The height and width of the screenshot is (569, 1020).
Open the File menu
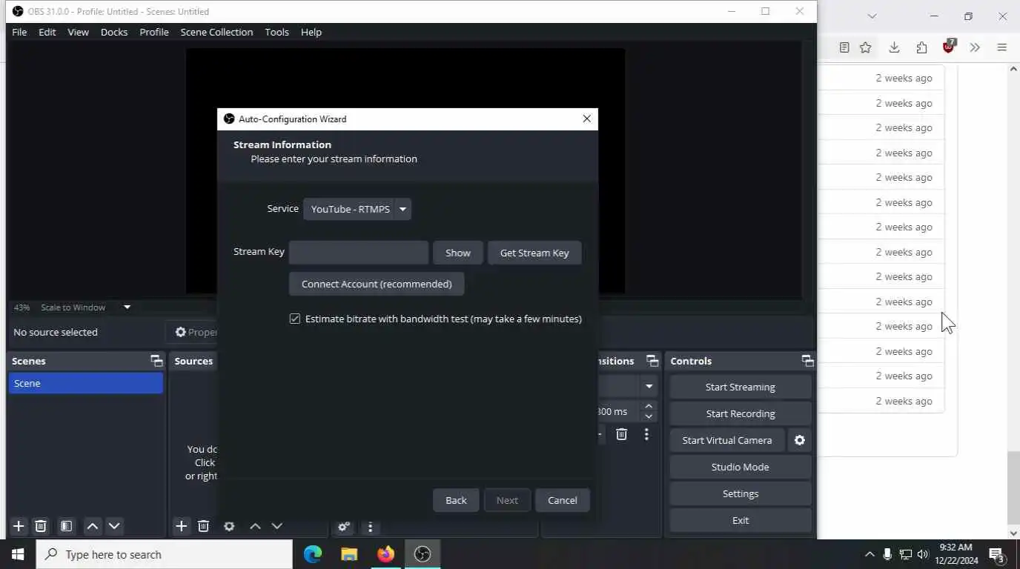[x=19, y=32]
